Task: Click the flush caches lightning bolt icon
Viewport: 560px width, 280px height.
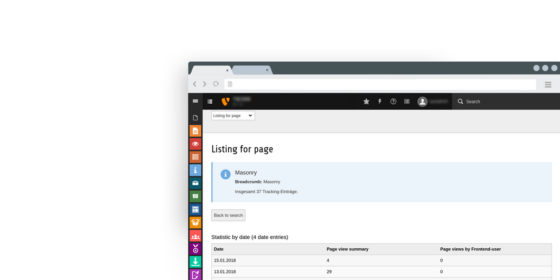Action: 380,101
